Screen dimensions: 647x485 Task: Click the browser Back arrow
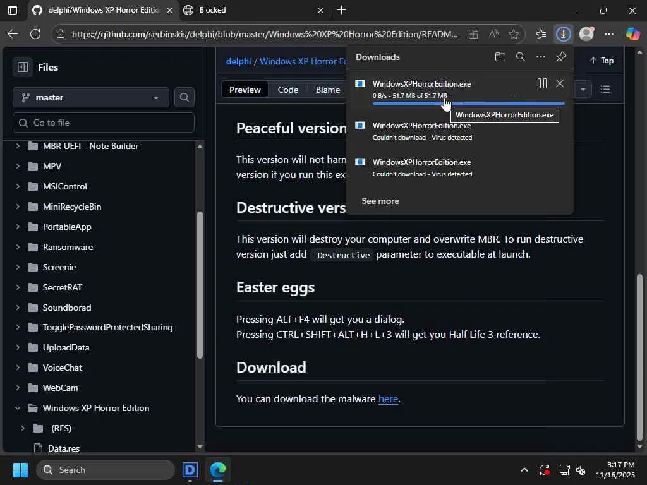pos(13,34)
